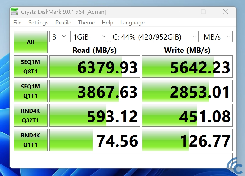
Task: Start the RND4K Q1T1 test
Action: coord(31,140)
